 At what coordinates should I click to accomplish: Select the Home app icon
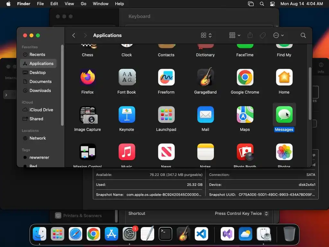(284, 77)
